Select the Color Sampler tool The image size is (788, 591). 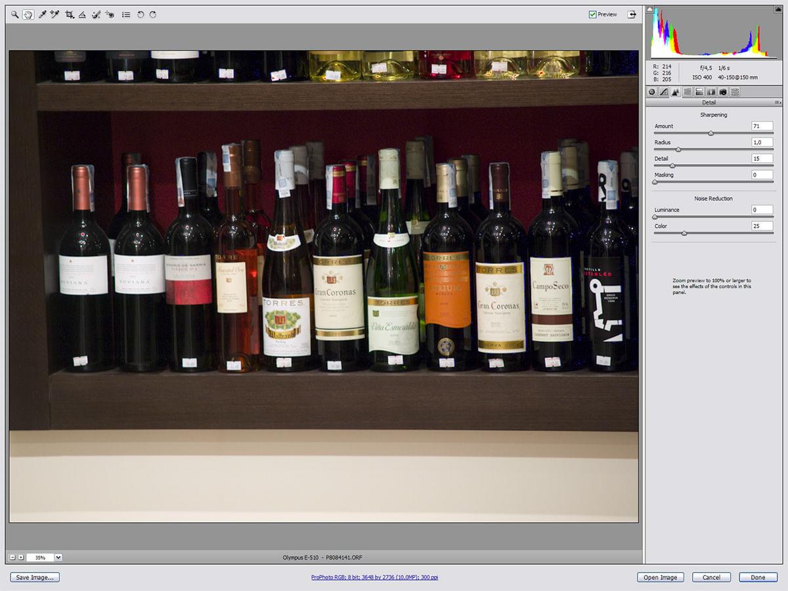click(x=55, y=14)
